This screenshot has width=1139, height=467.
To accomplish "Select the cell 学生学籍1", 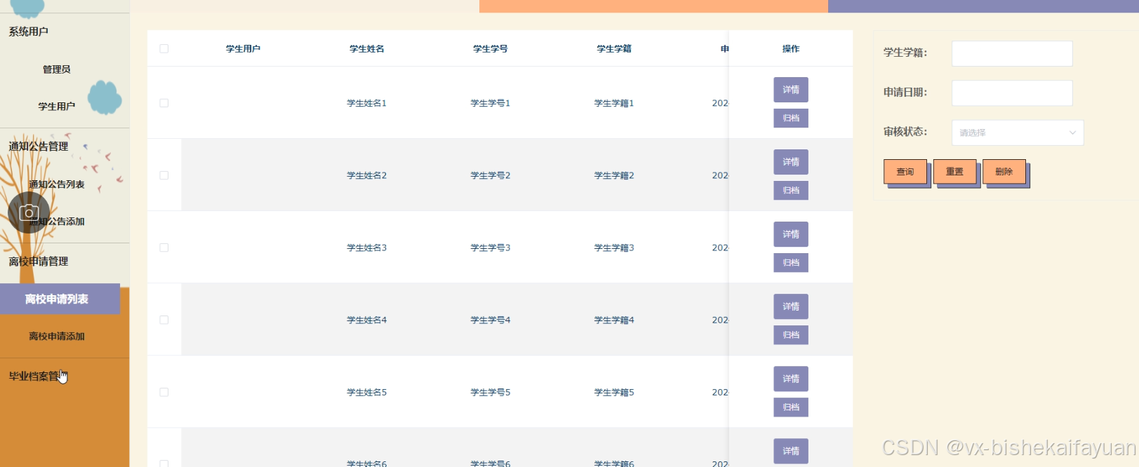I will [614, 103].
